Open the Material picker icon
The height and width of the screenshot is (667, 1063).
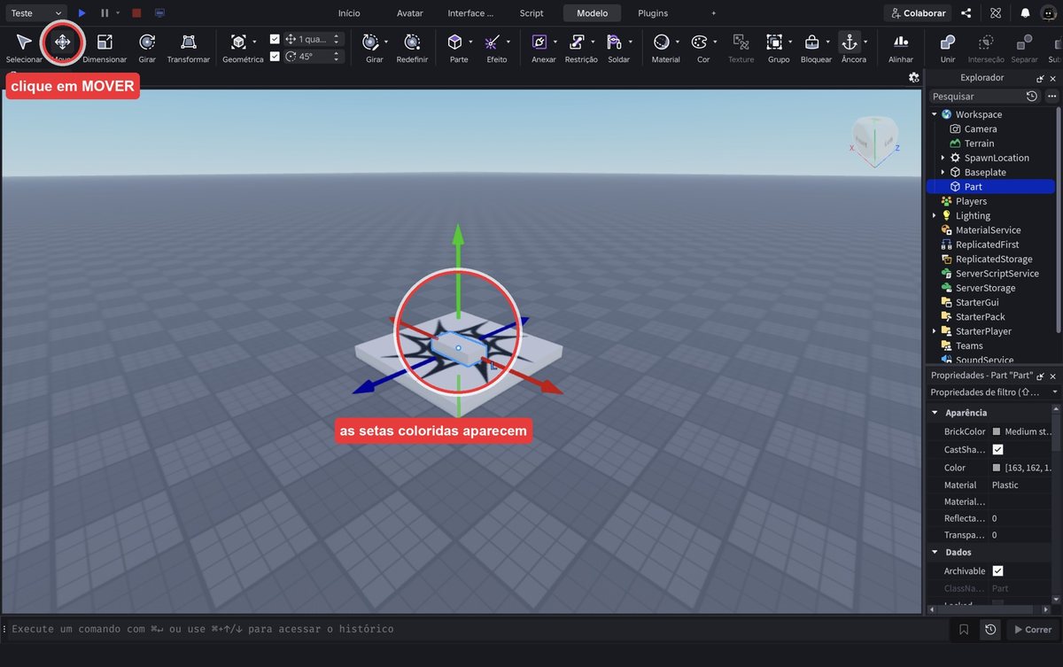[x=662, y=42]
